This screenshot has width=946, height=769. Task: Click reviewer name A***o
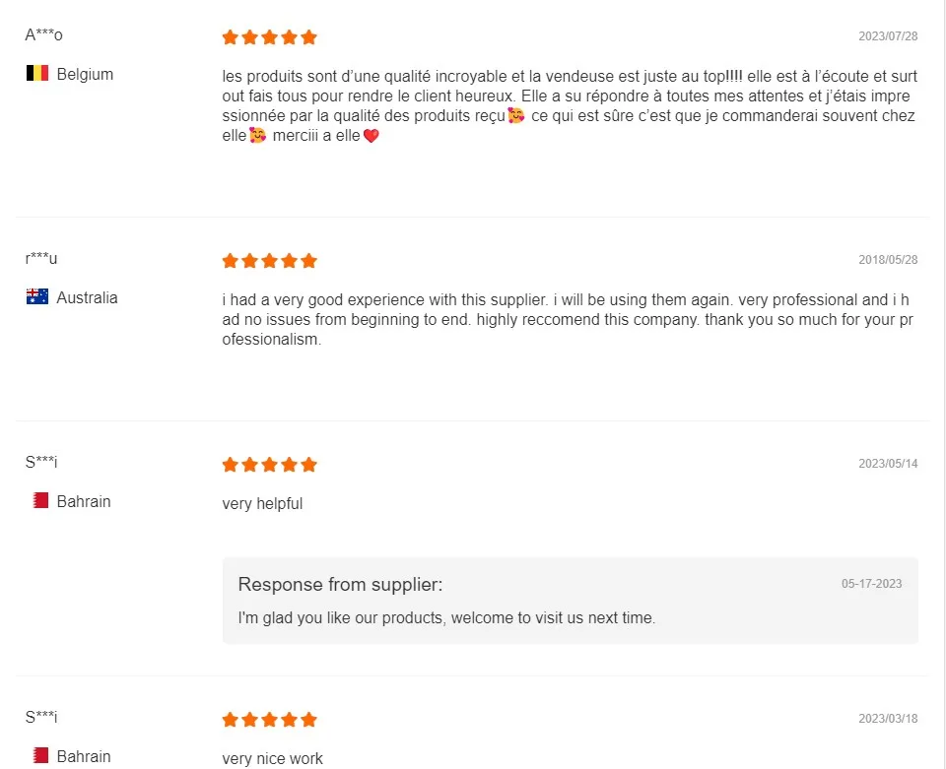tap(43, 35)
